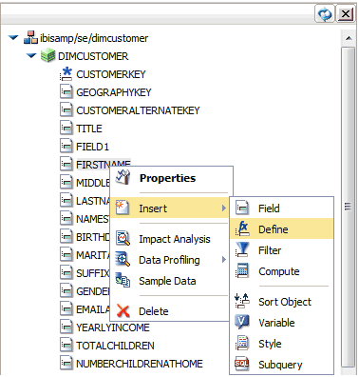Choose Impact Analysis from context menu
This screenshot has width=359, height=377.
(x=171, y=239)
